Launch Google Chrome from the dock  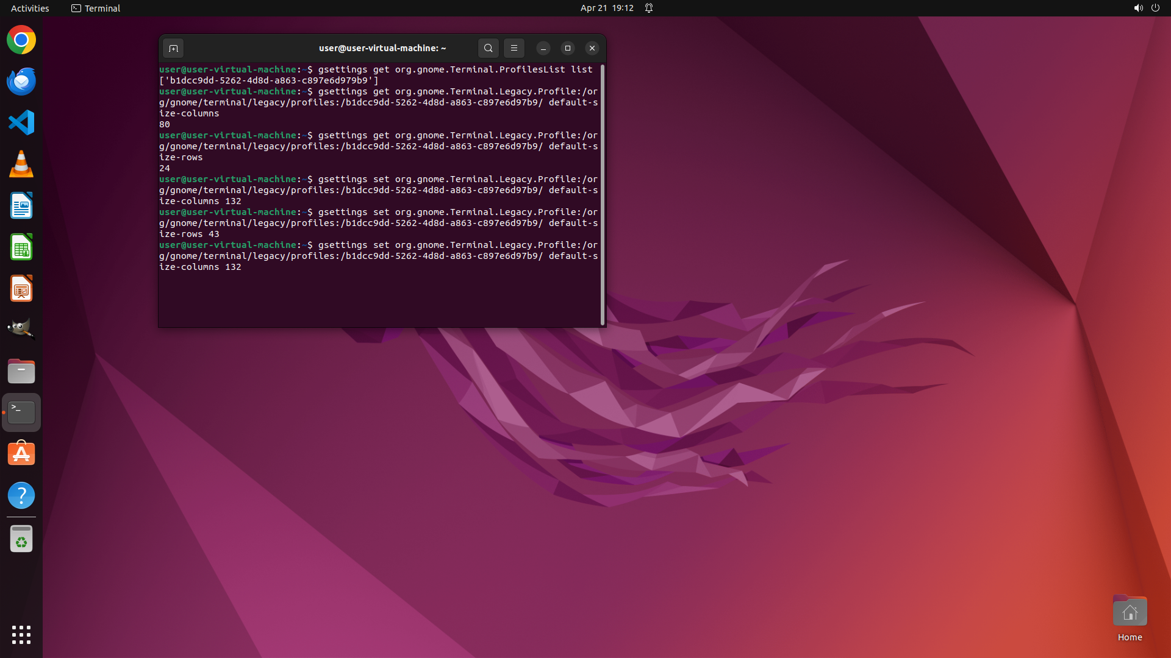coord(21,40)
